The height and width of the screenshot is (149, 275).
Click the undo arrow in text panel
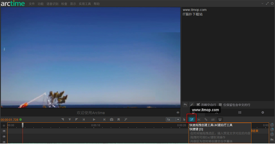pyautogui.click(x=185, y=105)
